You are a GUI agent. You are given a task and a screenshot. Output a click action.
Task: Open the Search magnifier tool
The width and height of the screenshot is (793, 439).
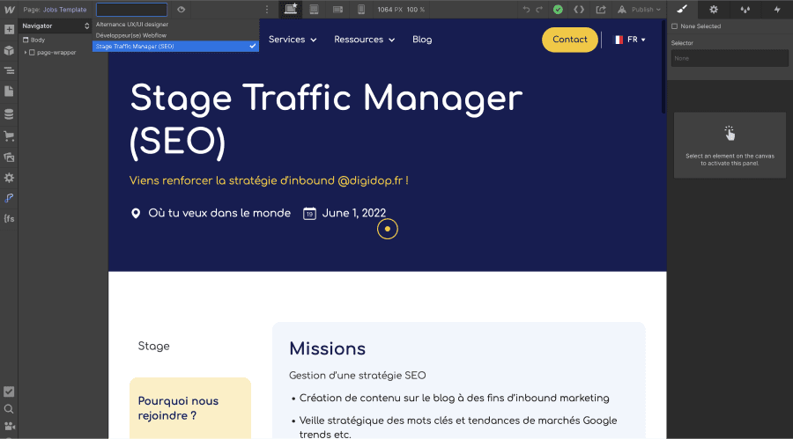(9, 409)
